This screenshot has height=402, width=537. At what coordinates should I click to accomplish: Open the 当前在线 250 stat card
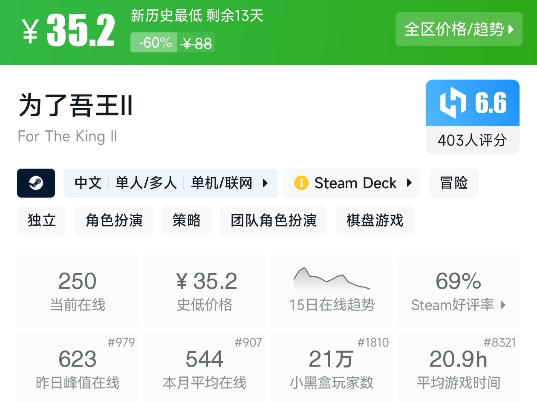point(78,290)
